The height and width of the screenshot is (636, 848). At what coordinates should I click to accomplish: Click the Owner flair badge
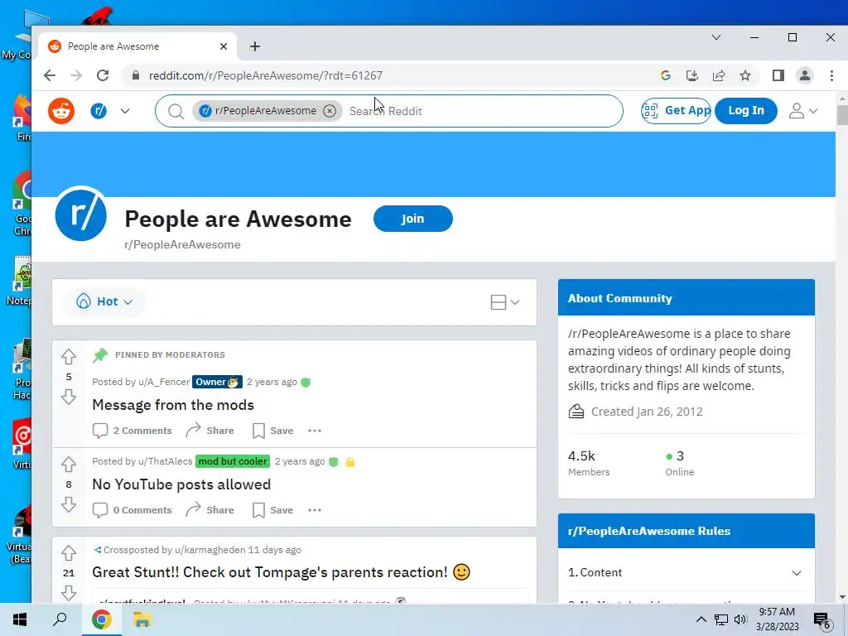click(x=217, y=382)
